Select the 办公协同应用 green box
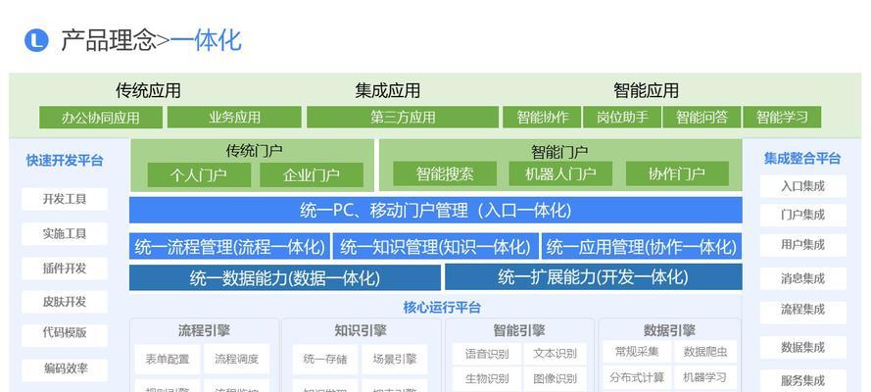The height and width of the screenshot is (392, 871). [x=101, y=118]
